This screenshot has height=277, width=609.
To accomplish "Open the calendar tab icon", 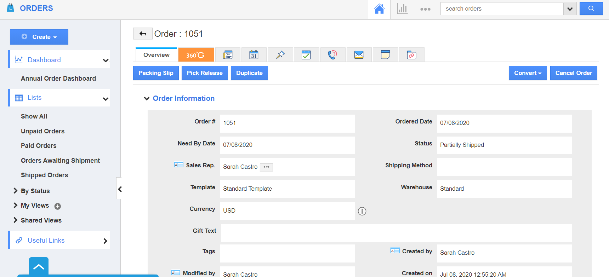I will 254,55.
